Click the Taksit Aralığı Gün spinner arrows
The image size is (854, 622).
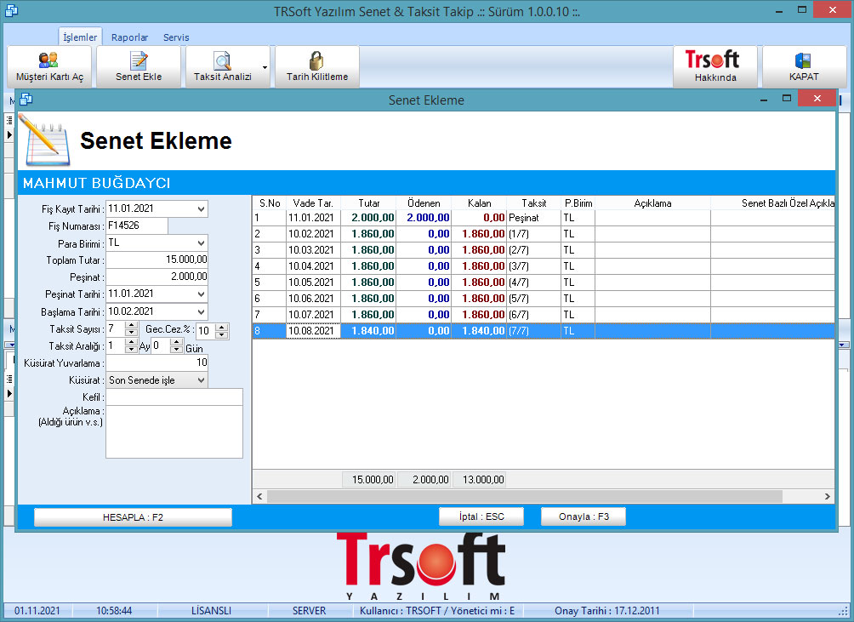pyautogui.click(x=176, y=345)
